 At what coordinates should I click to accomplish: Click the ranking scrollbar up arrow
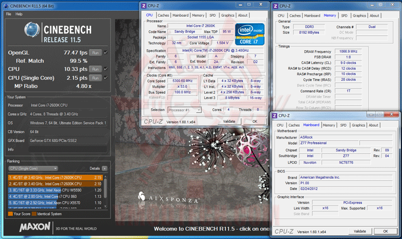tap(105, 176)
